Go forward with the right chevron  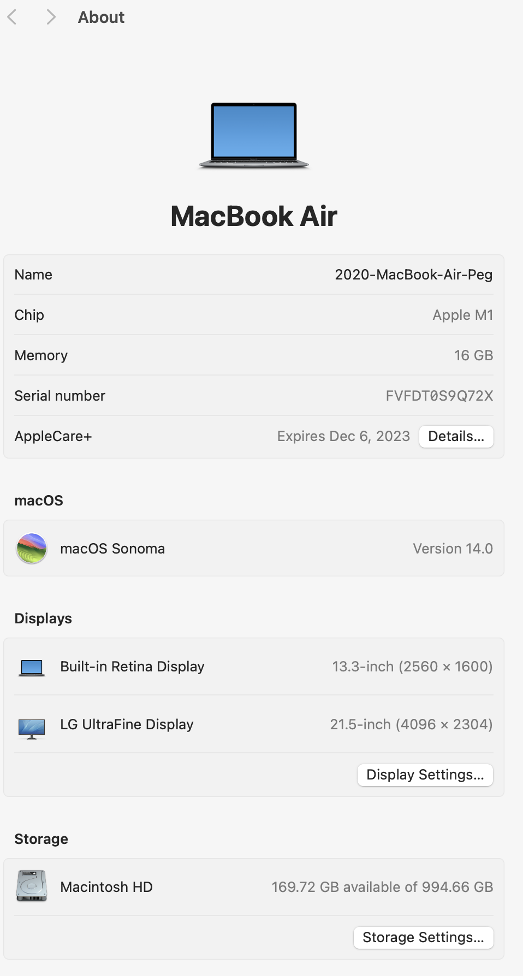click(51, 17)
